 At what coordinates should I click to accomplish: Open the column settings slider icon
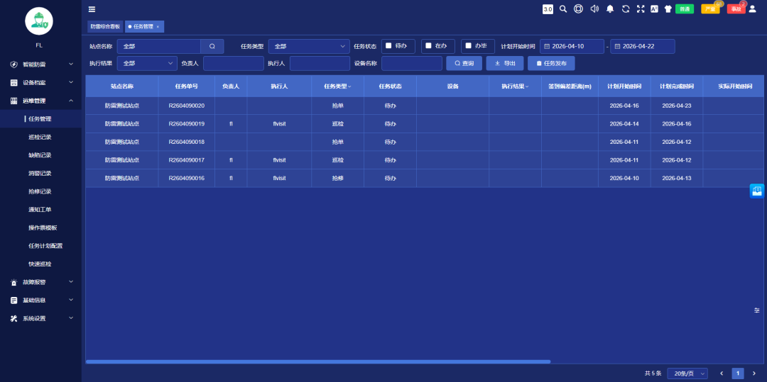click(757, 310)
